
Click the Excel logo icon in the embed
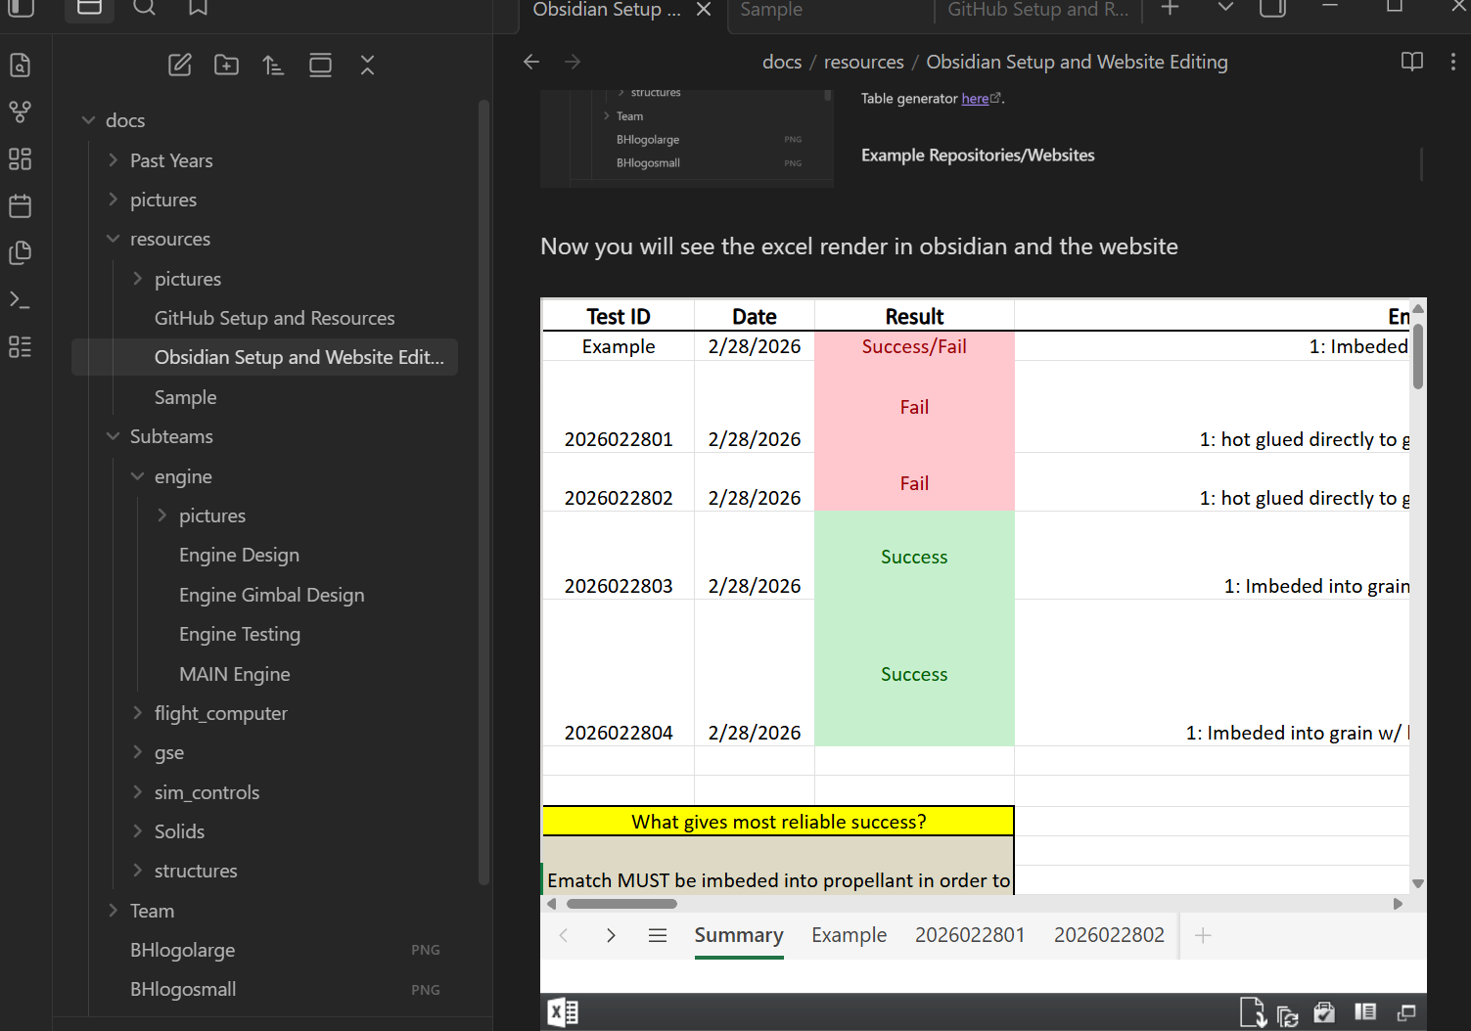563,1012
